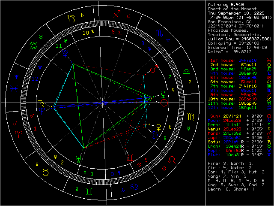Select the Cancer sign in the outer zodiac ring
Image resolution: width=274 pixels, height=206 pixels.
[134, 187]
